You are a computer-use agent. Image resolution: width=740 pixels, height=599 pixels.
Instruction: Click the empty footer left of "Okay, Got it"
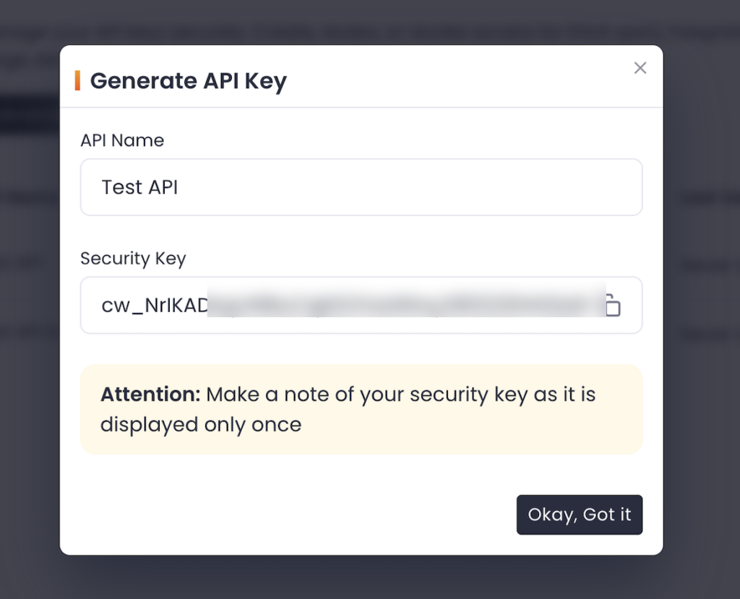point(289,514)
